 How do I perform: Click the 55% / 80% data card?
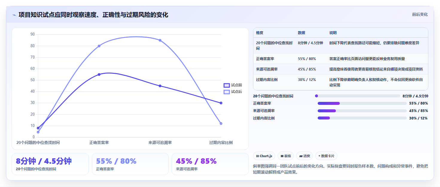pyautogui.click(x=130, y=164)
